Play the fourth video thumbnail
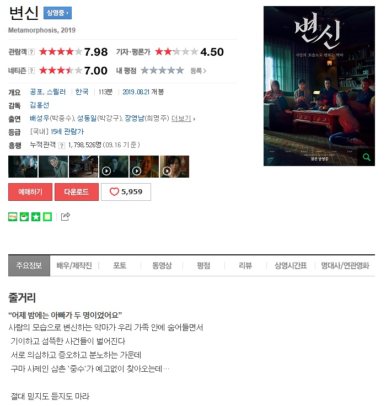 click(x=114, y=167)
